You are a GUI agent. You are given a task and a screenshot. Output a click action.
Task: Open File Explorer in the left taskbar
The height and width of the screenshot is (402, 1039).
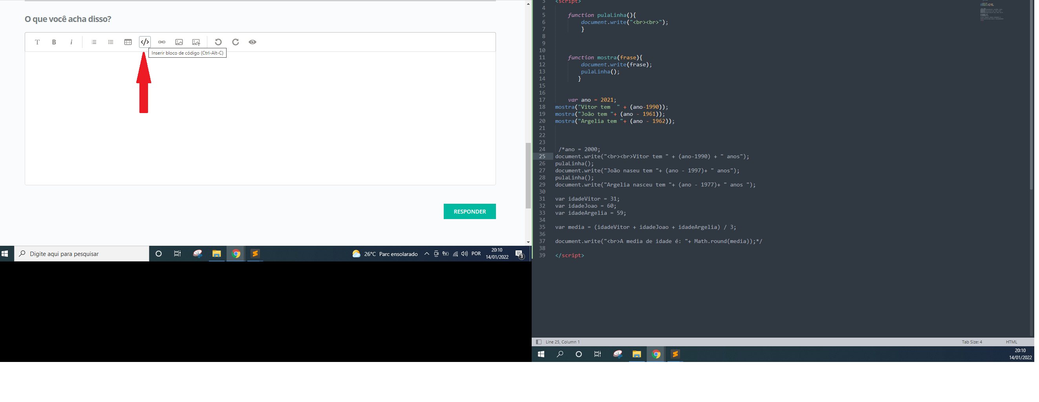[217, 254]
